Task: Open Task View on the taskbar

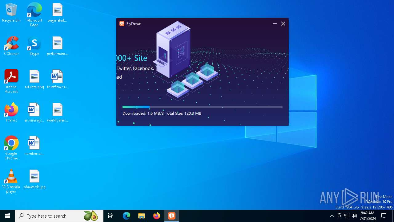Action: 111,216
